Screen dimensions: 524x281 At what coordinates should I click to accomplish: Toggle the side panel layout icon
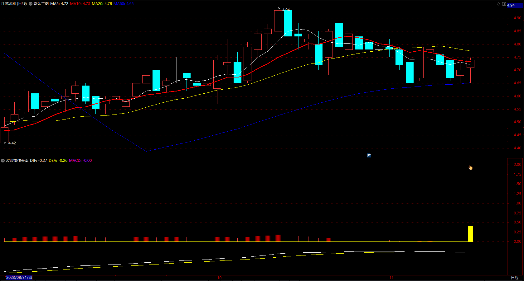pyautogui.click(x=504, y=4)
